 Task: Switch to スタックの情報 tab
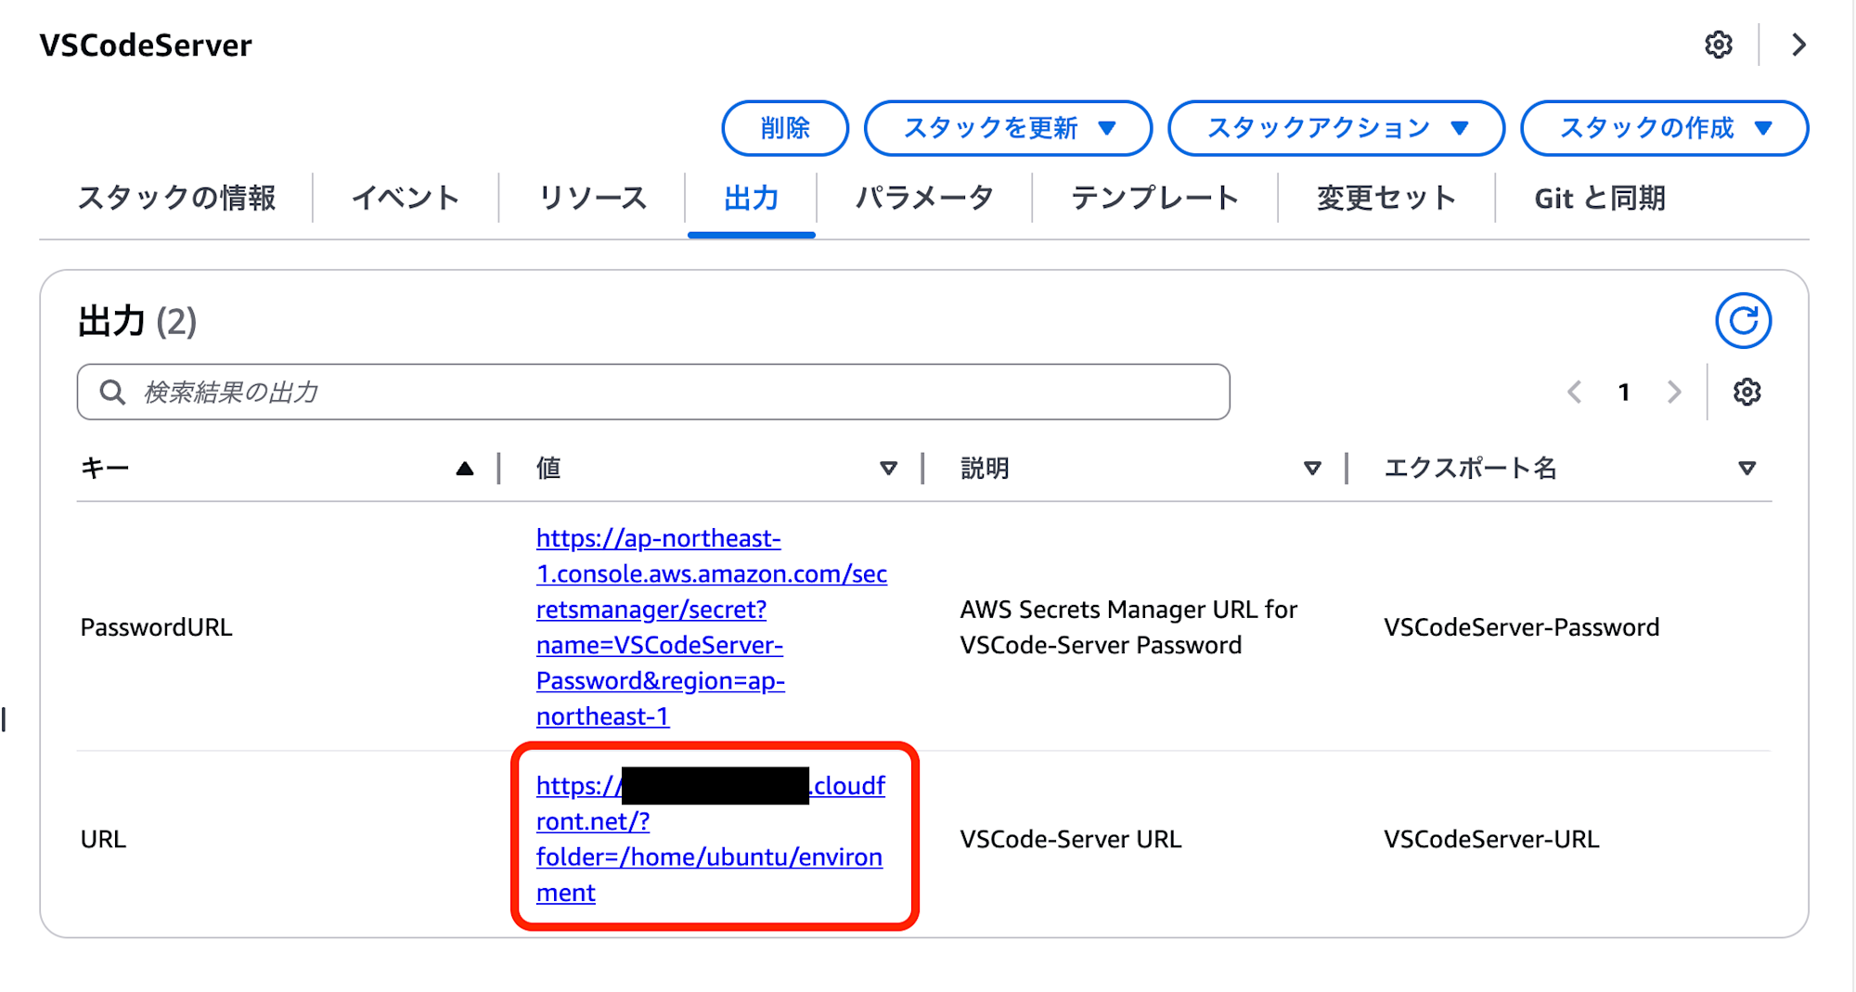click(176, 198)
